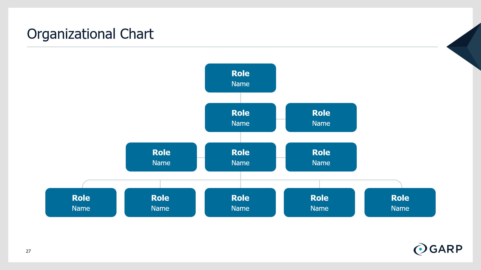
Task: Select the bottom-row last Role box
Action: click(x=400, y=202)
